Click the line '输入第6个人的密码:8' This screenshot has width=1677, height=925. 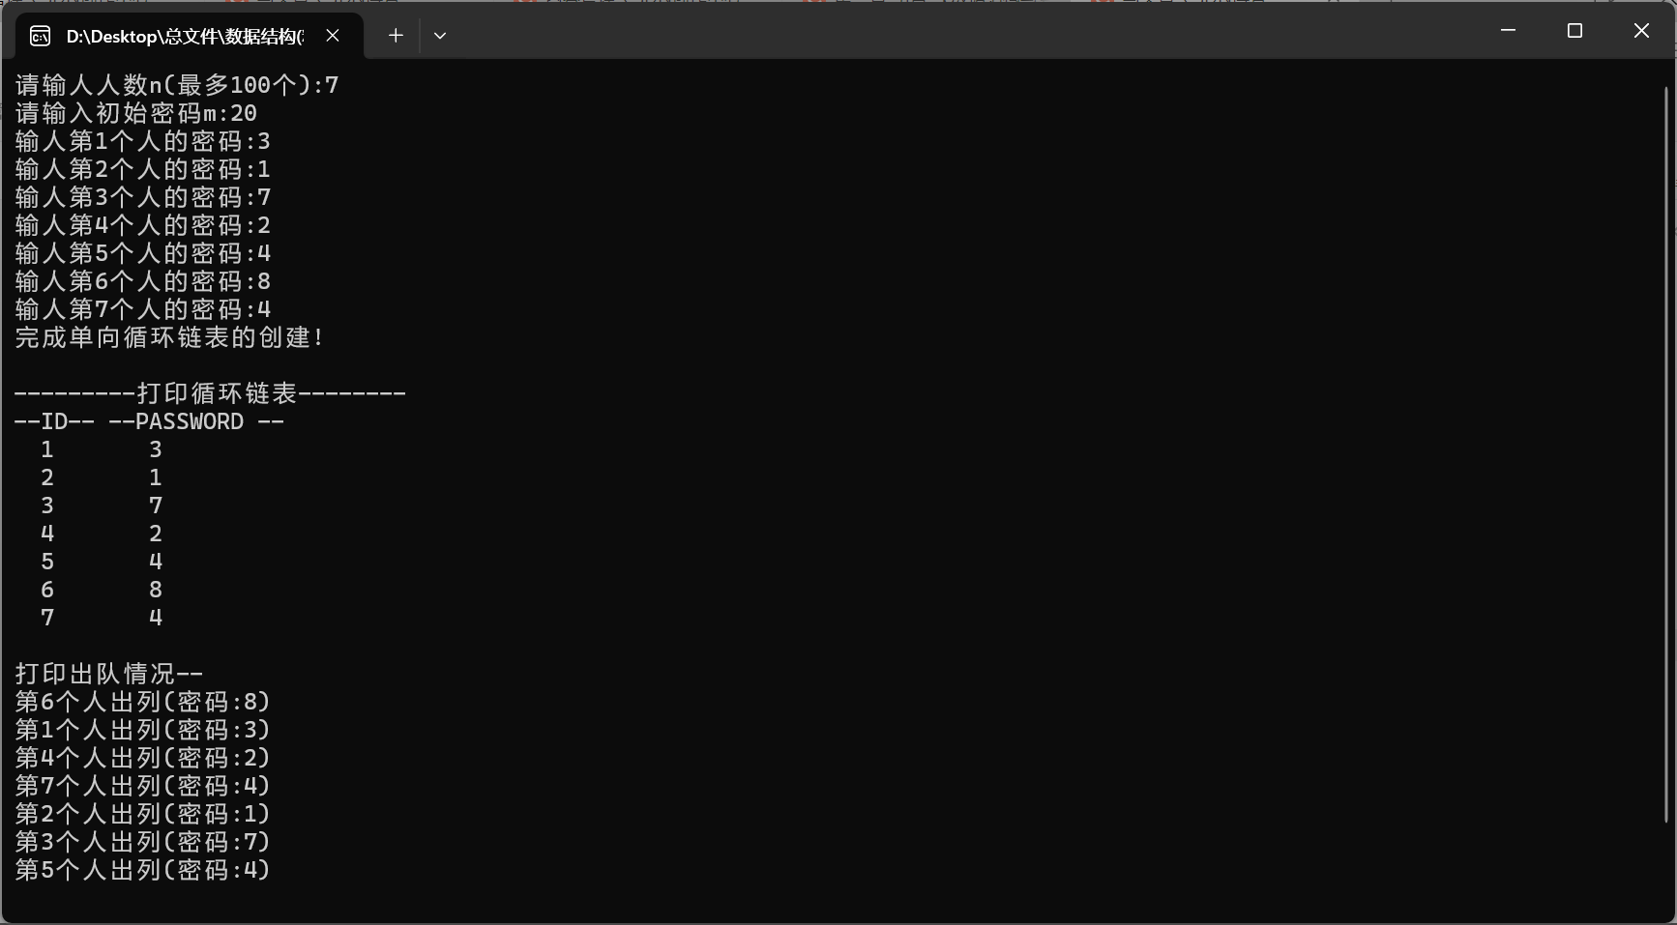point(143,281)
